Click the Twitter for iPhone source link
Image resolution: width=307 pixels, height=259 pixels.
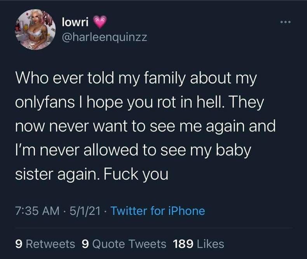(x=158, y=211)
